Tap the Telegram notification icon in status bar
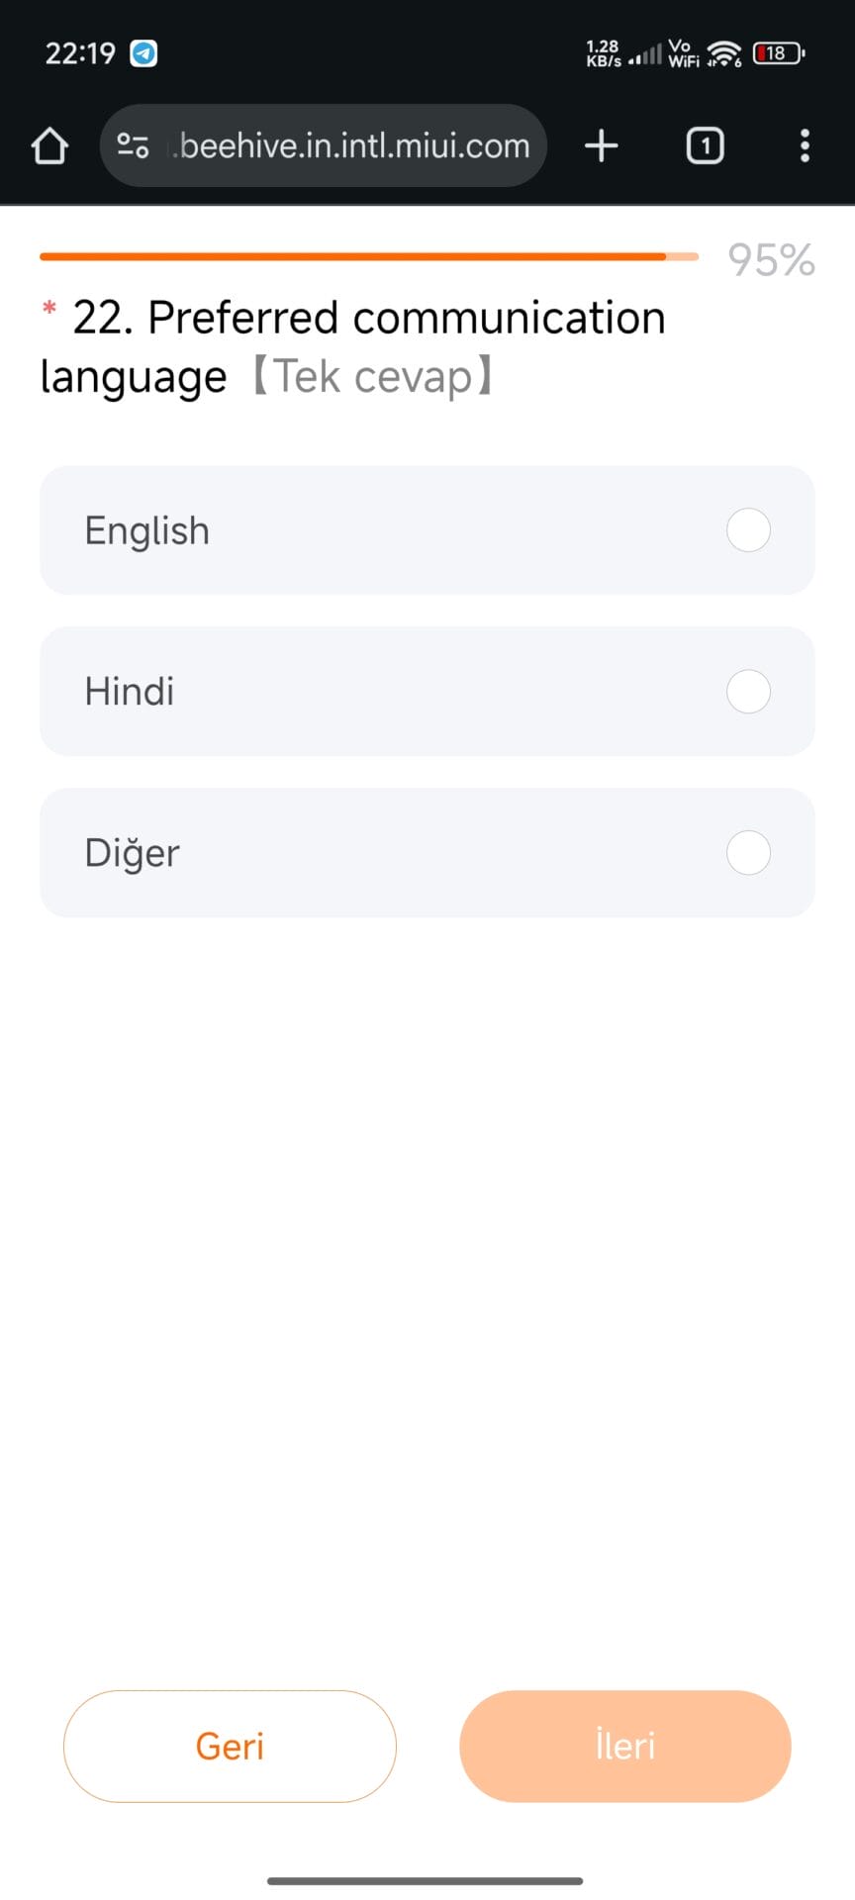Image resolution: width=855 pixels, height=1900 pixels. (144, 53)
